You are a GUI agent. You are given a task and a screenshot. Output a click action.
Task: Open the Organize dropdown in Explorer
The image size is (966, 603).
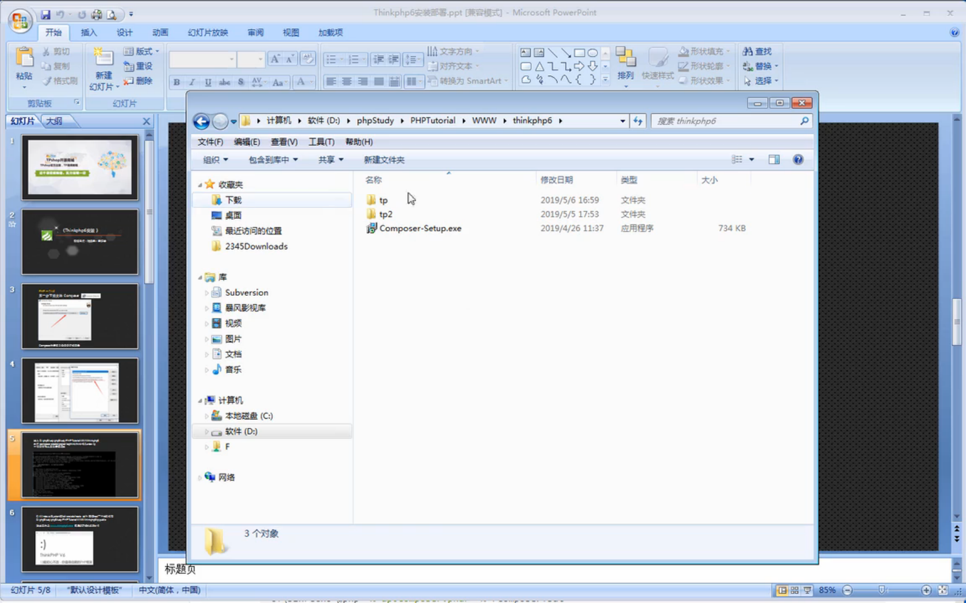pos(216,160)
